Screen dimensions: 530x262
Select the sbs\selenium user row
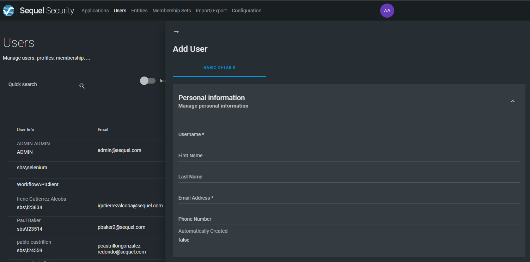[x=87, y=170]
